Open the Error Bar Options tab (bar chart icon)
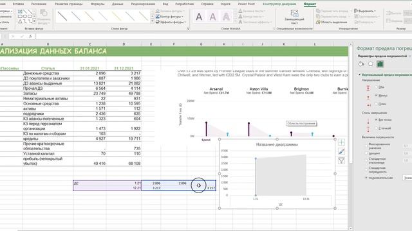This screenshot has width=412, height=231. (380, 64)
